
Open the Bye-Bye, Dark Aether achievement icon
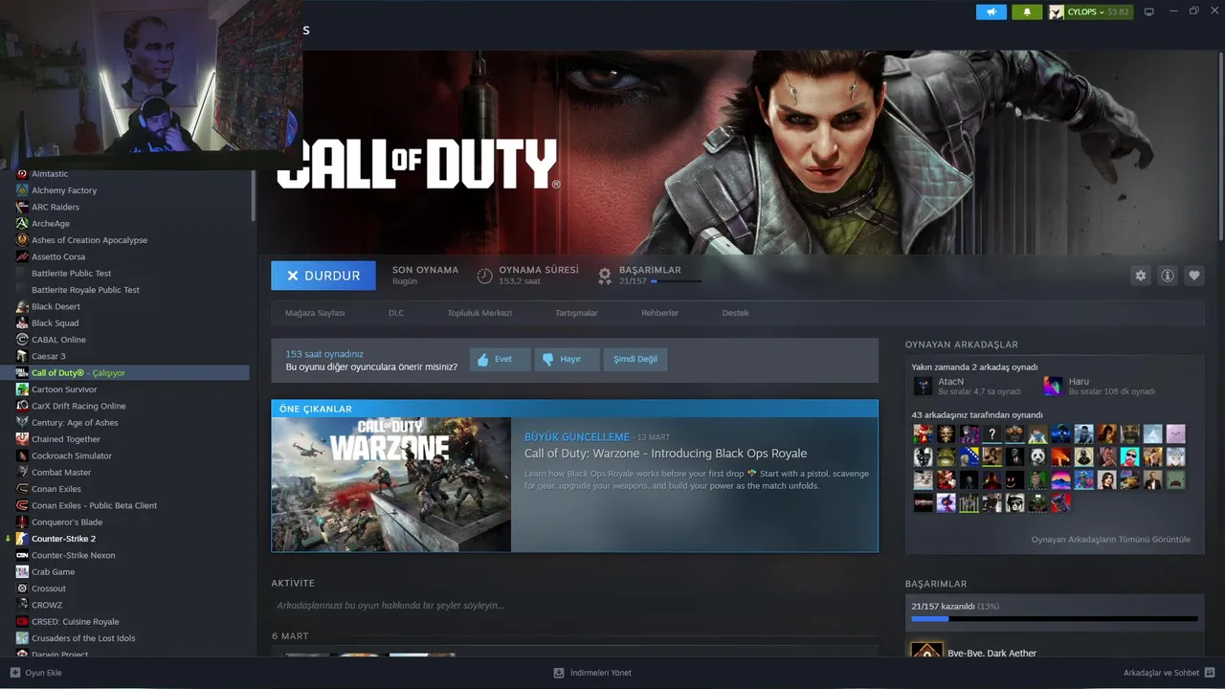coord(926,651)
